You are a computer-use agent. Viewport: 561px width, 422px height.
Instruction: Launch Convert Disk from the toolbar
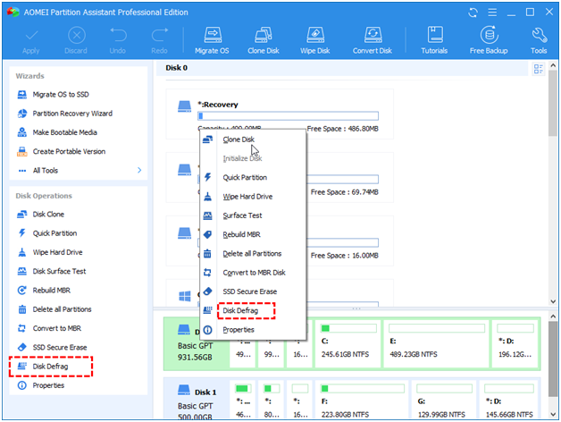tap(373, 40)
